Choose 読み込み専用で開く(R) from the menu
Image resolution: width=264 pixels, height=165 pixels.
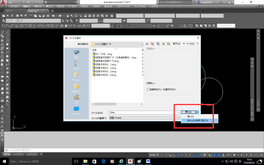(x=199, y=121)
